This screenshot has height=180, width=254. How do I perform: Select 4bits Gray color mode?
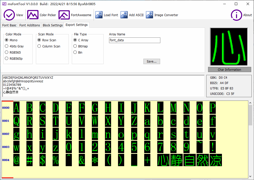click(x=14, y=46)
